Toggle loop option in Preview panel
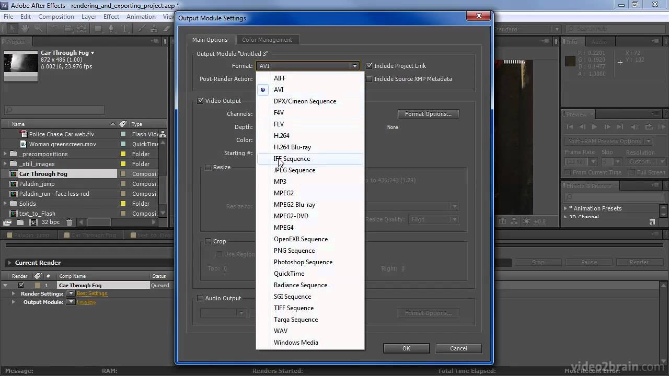 [649, 127]
